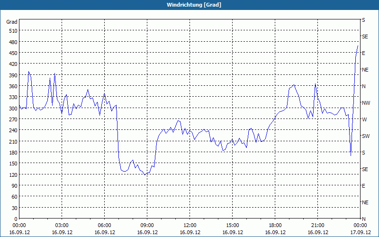
Task: Select the 210 value on the y-axis
Action: click(x=13, y=141)
